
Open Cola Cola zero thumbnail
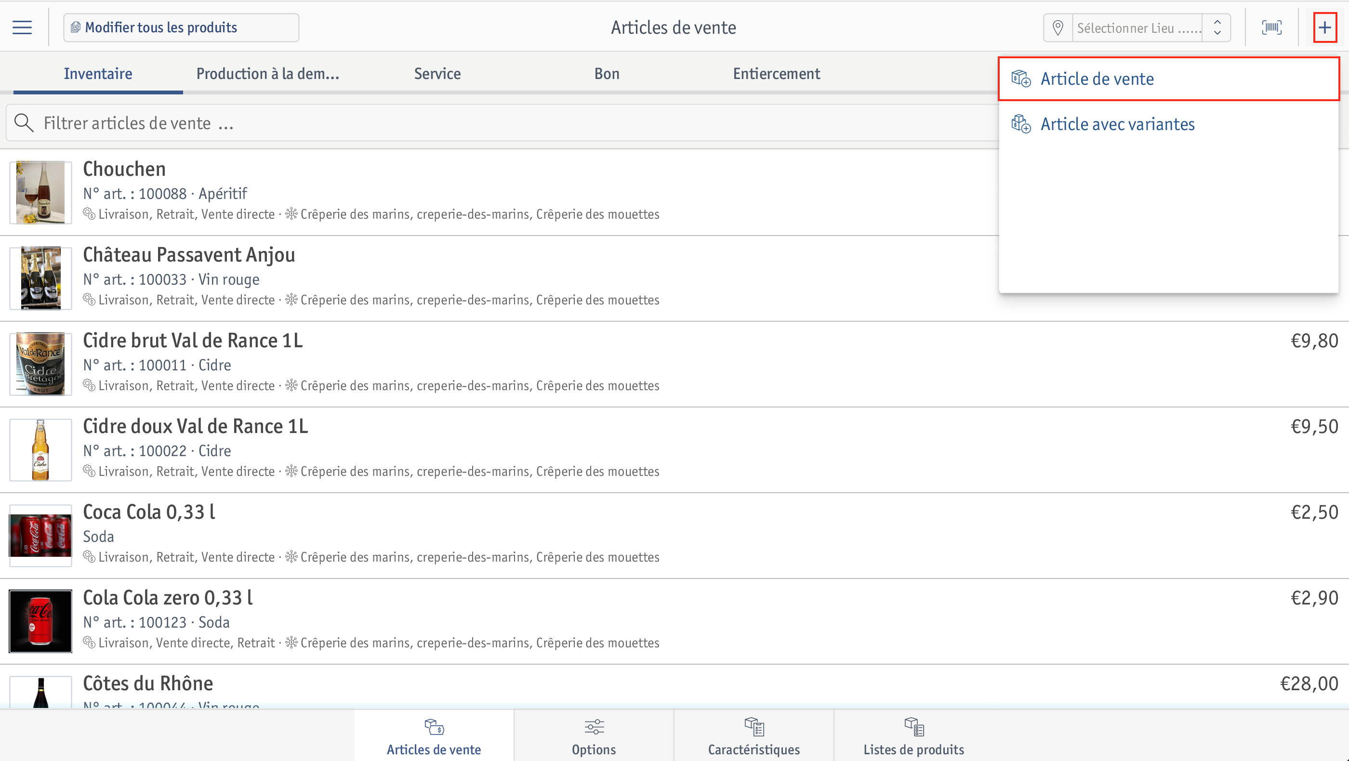point(40,621)
